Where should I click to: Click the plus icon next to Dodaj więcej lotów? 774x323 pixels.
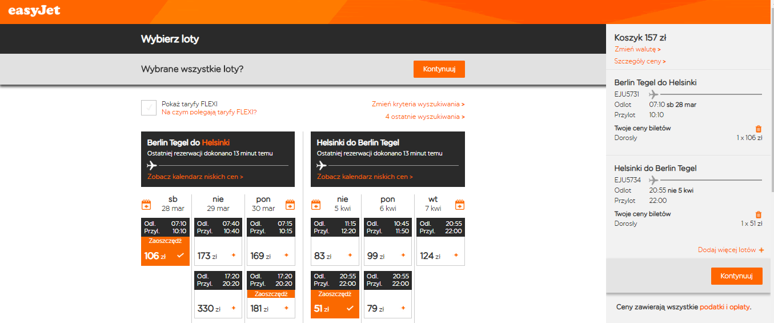pyautogui.click(x=761, y=250)
